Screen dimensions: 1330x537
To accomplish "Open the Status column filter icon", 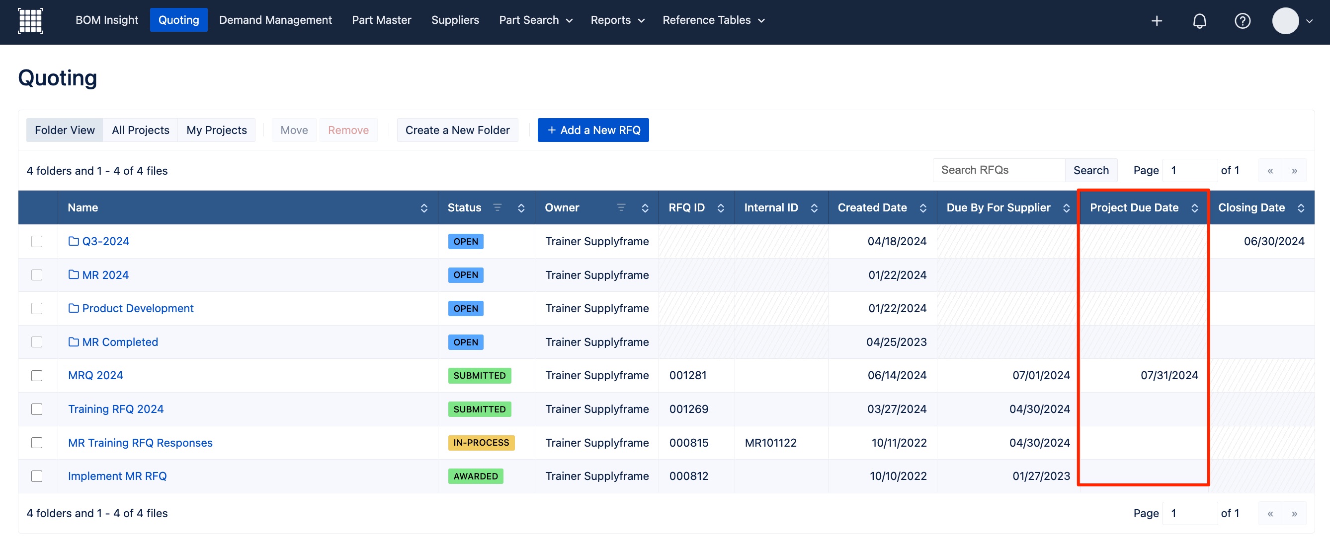I will pos(497,207).
